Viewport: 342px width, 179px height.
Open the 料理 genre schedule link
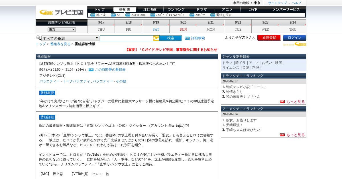point(256,68)
